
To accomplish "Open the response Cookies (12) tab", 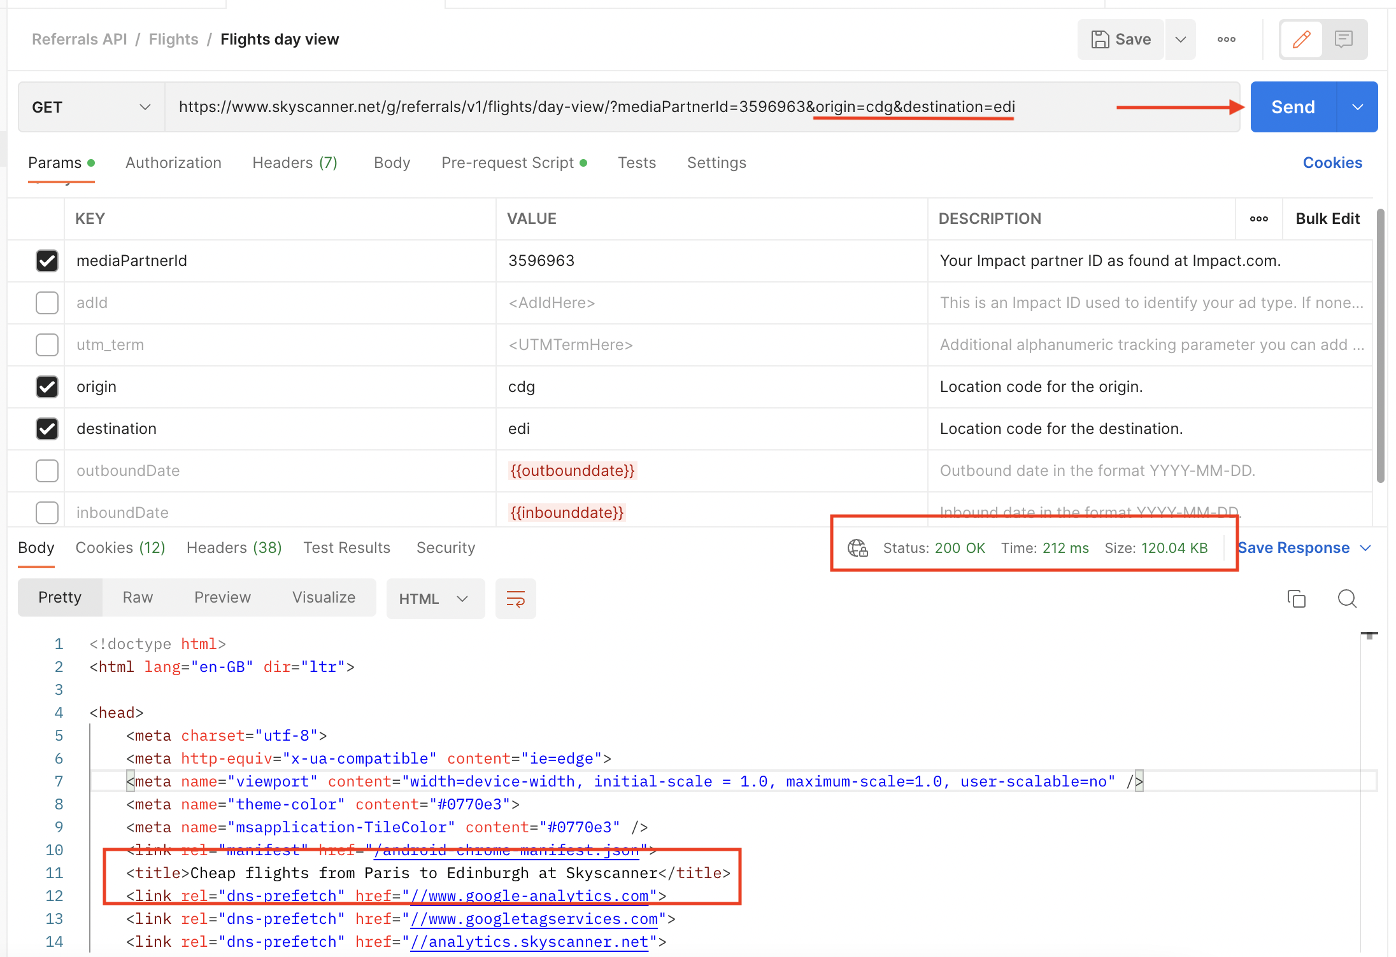I will pyautogui.click(x=120, y=548).
